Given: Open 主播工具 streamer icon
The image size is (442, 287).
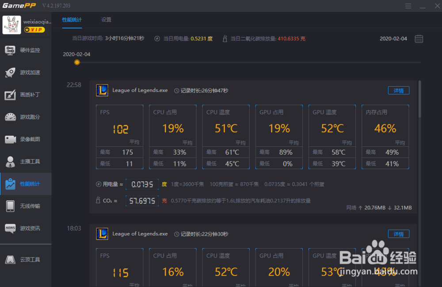Looking at the screenshot, I should click(x=10, y=161).
